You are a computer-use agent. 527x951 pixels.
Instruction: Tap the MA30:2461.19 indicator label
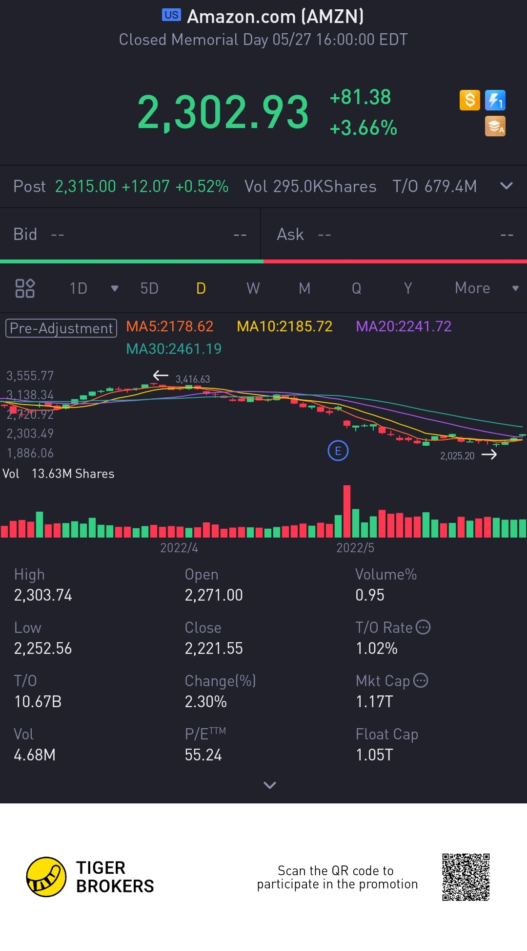174,349
